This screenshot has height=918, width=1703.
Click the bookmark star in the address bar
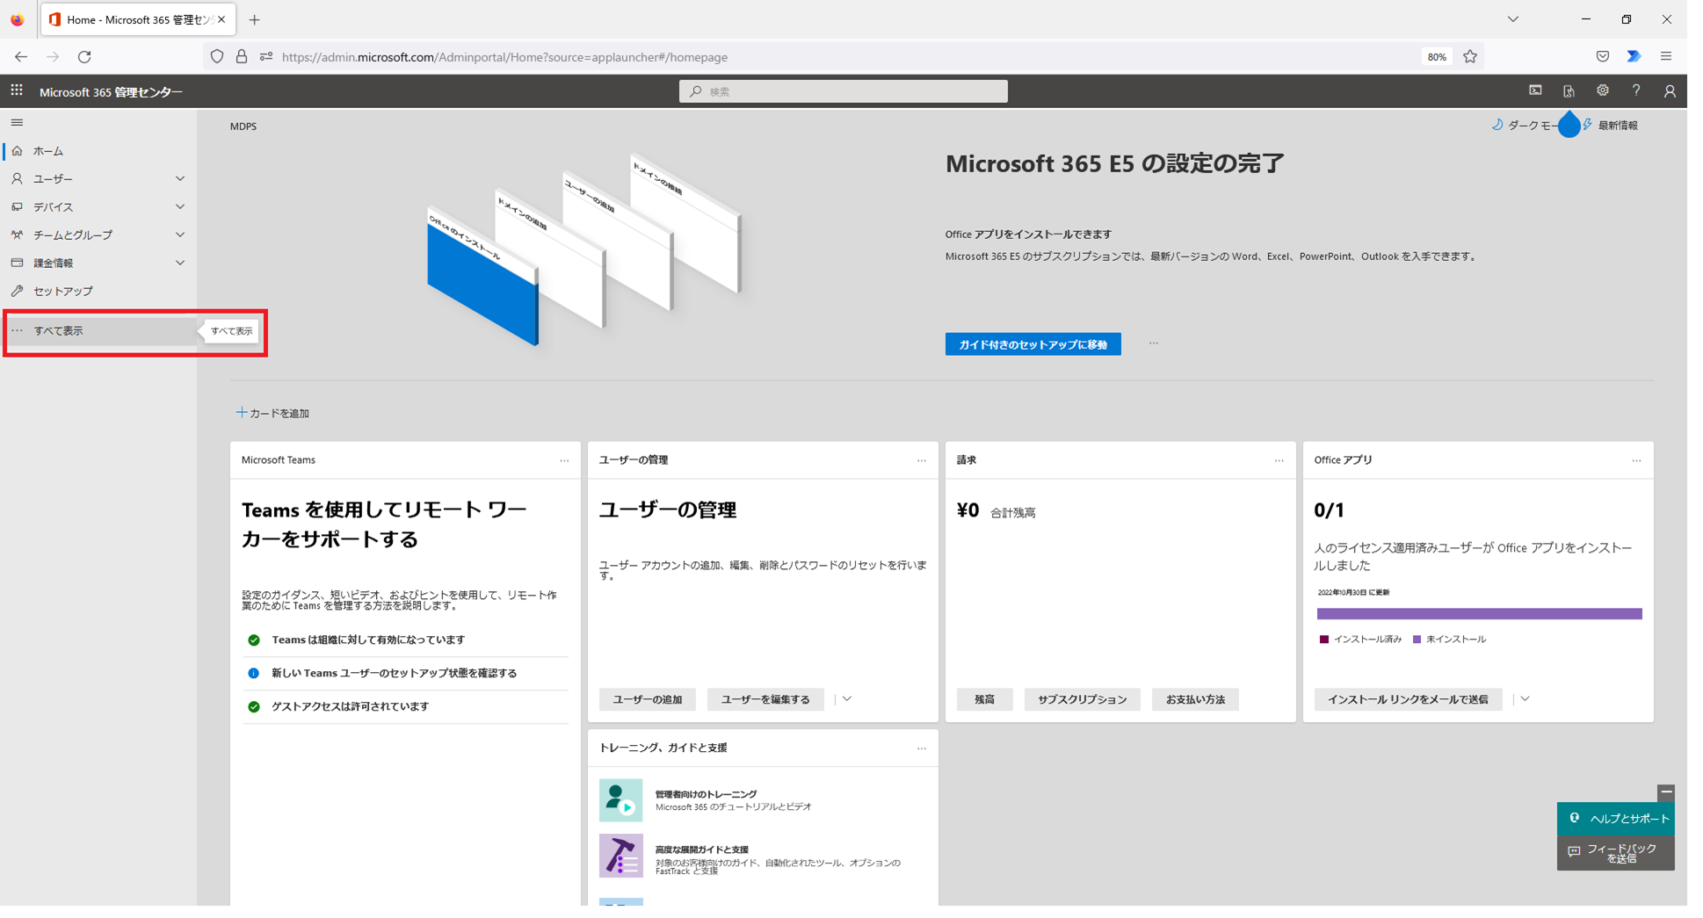pyautogui.click(x=1470, y=56)
